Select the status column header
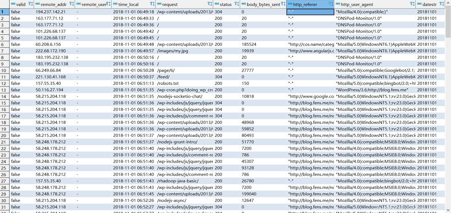 [226, 4]
